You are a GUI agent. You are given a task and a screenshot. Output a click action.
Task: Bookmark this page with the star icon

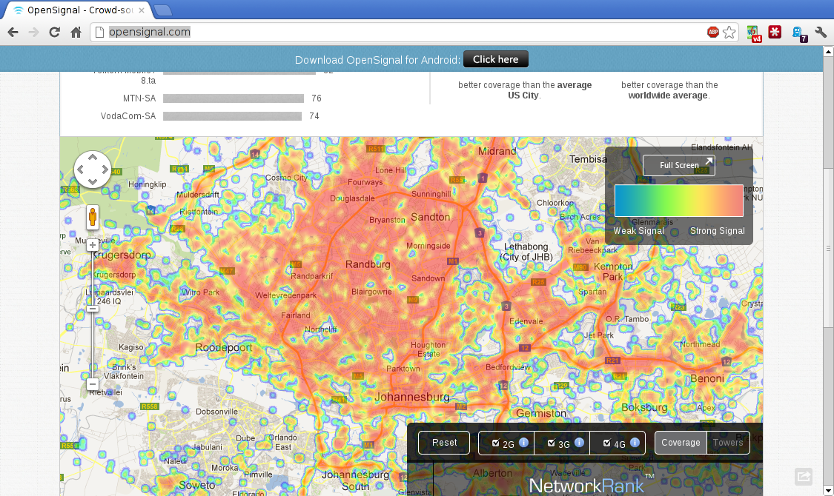pos(729,33)
